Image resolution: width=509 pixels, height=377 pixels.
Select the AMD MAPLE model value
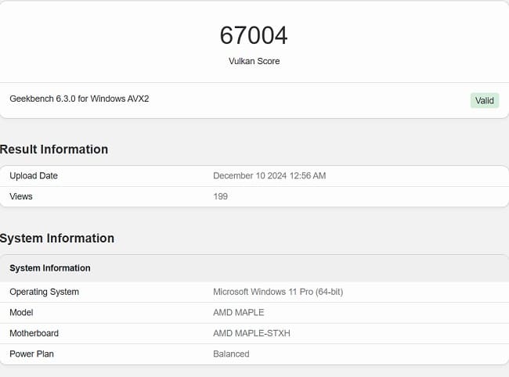[239, 313]
